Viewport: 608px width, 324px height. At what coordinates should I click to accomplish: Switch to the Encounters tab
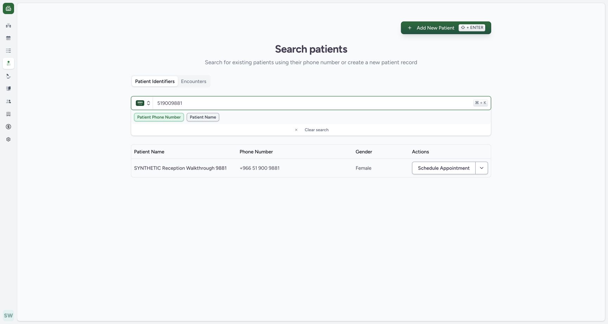click(194, 81)
